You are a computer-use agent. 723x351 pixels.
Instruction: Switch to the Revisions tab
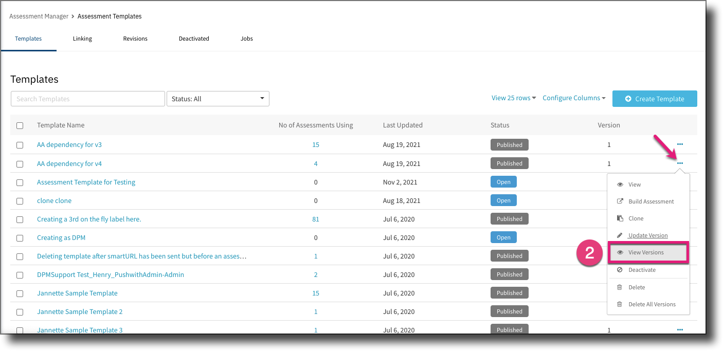tap(135, 38)
